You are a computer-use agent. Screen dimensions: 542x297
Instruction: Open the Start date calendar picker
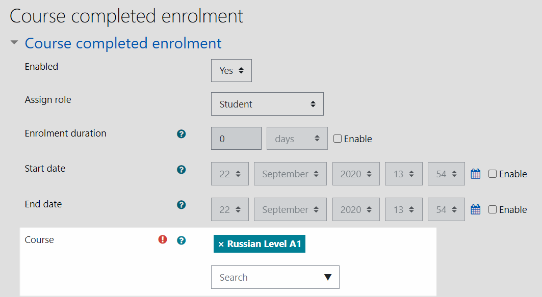[x=475, y=174]
